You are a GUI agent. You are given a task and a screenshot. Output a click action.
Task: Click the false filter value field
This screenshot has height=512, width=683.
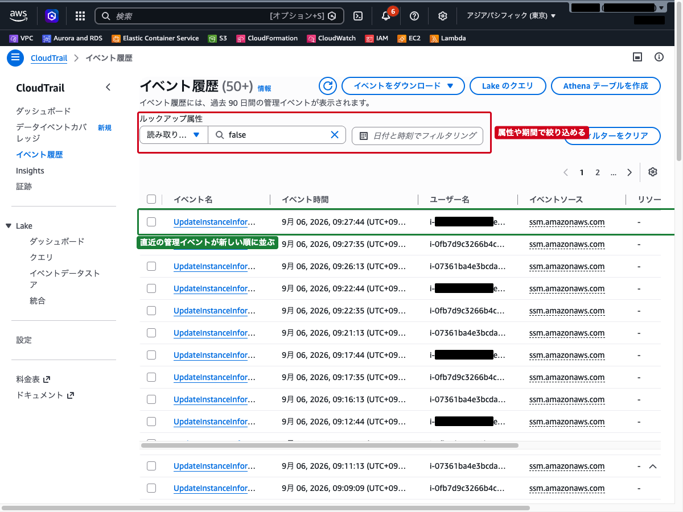tap(277, 135)
